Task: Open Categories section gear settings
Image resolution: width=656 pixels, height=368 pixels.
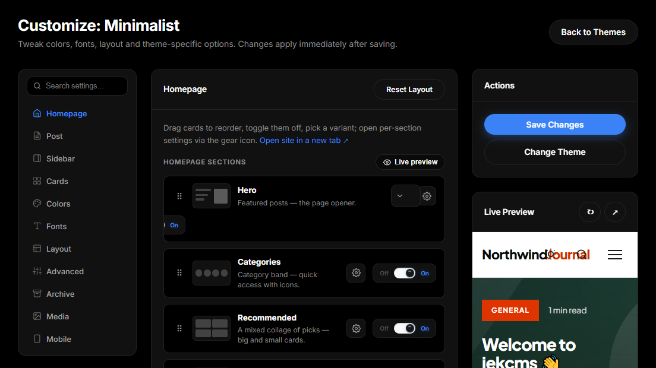Action: [x=356, y=273]
